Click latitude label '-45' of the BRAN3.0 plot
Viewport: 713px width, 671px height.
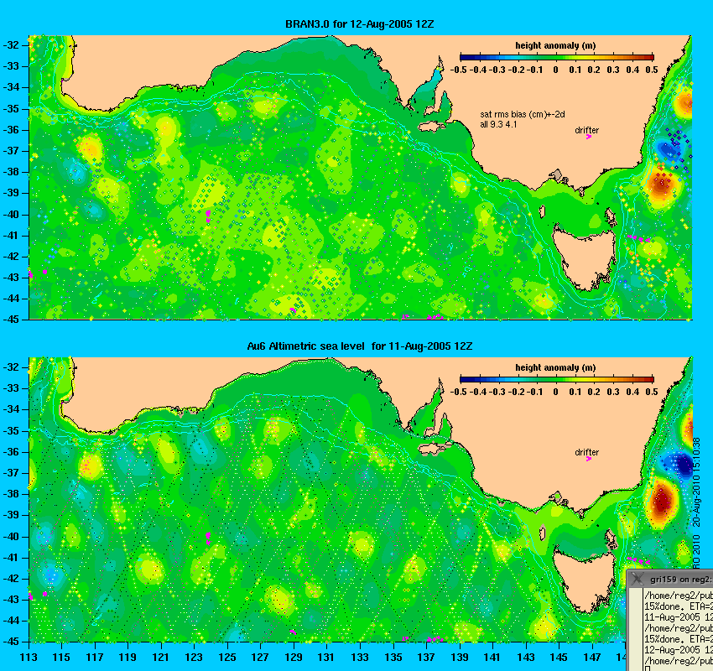click(x=12, y=320)
